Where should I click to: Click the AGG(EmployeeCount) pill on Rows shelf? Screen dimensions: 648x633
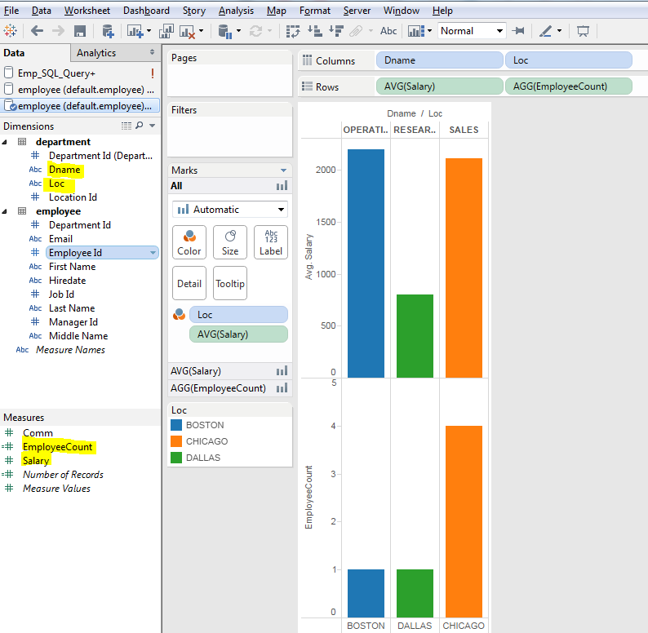[x=569, y=86]
